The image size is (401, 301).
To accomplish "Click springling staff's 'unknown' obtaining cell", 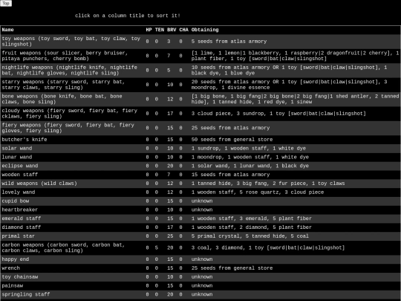I will click(202, 294).
